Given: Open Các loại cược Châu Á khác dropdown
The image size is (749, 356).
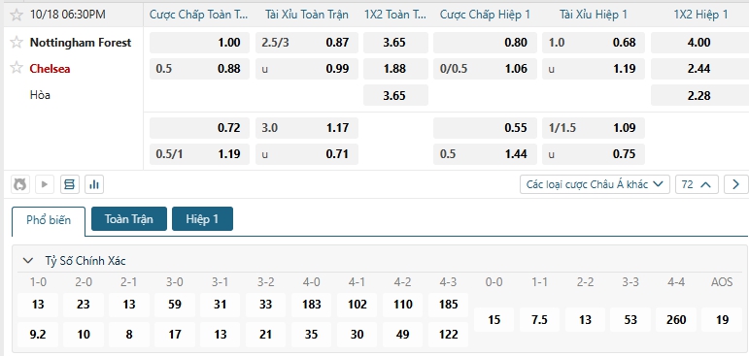Looking at the screenshot, I should coord(595,184).
